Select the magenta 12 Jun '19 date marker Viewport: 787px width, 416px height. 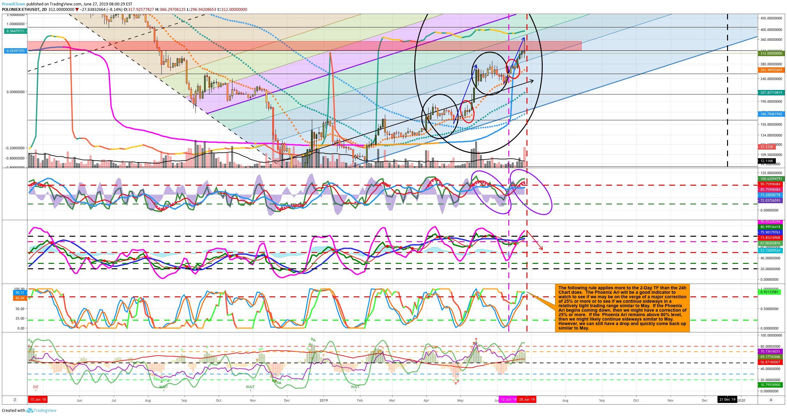[508, 399]
